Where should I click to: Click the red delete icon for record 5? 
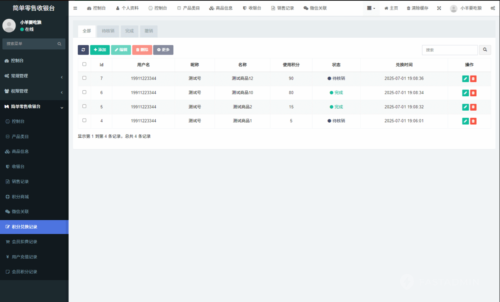pyautogui.click(x=473, y=107)
